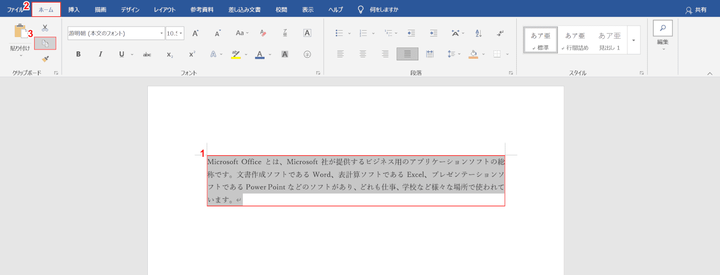Screen dimensions: 720x275
Task: Center align the text
Action: point(363,54)
